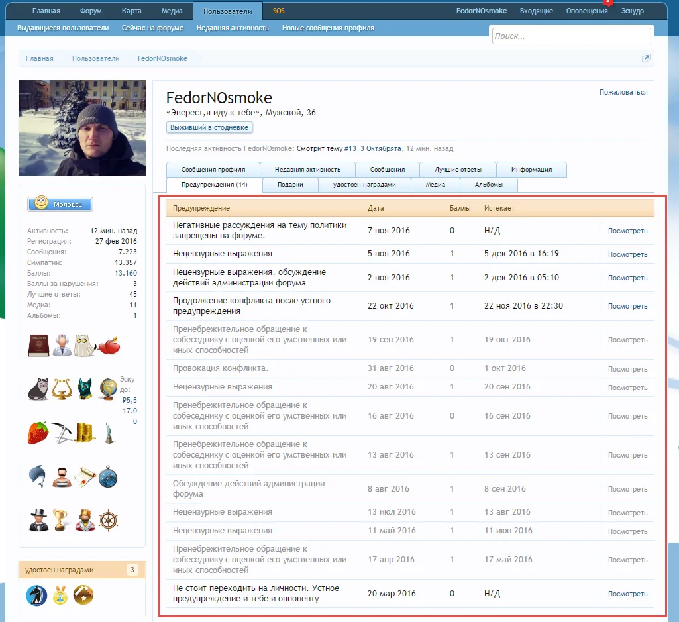
Task: Switch to the 'Подарки' tab
Action: [290, 185]
